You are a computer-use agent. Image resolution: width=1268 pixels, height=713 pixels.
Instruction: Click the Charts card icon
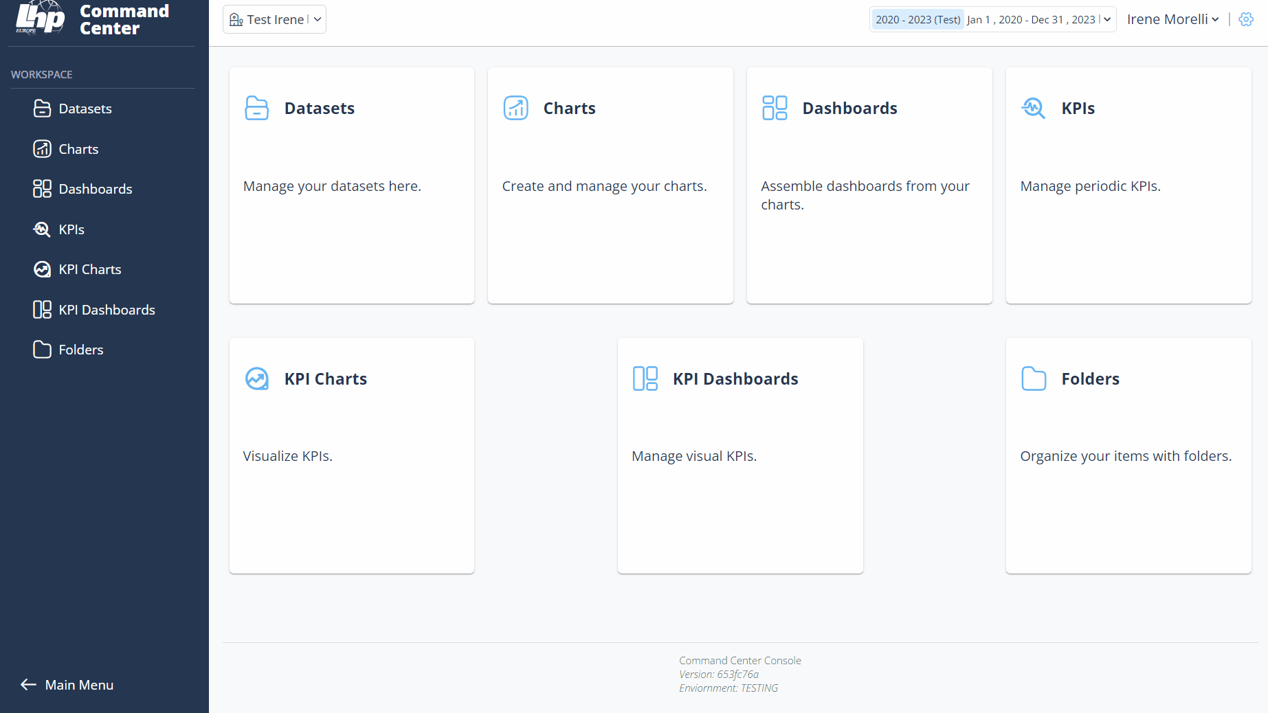[516, 108]
